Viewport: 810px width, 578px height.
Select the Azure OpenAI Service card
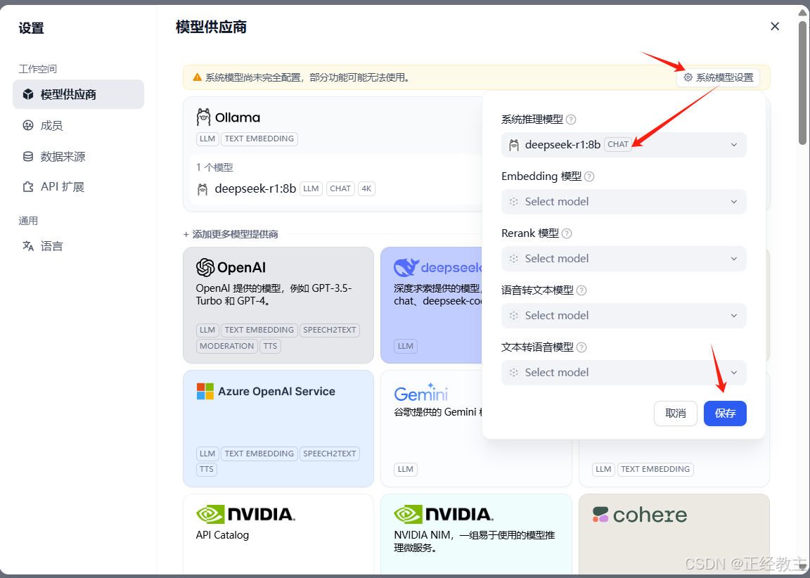[278, 428]
